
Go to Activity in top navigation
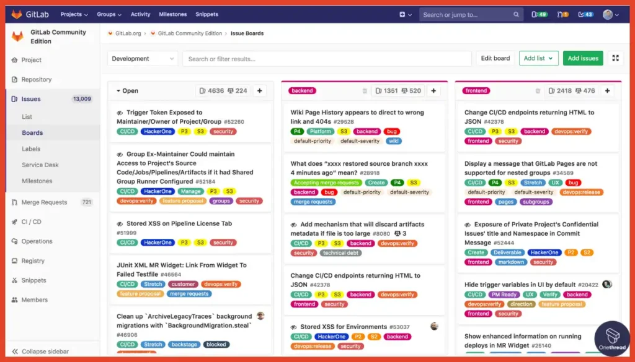click(141, 14)
